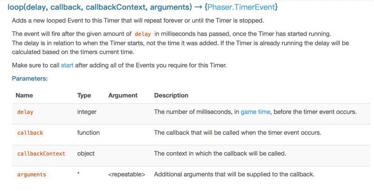Click the Argument column header

[123, 95]
